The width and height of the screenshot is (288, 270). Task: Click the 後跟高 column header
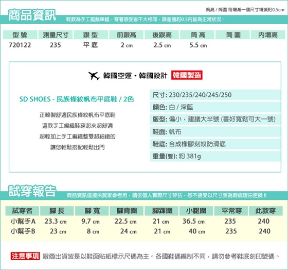click(162, 35)
